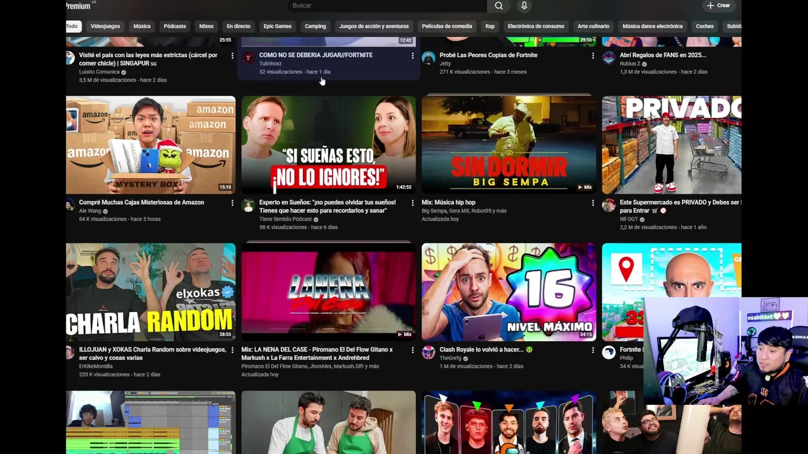Select Películas de comedia chip
The width and height of the screenshot is (808, 454).
tap(447, 26)
